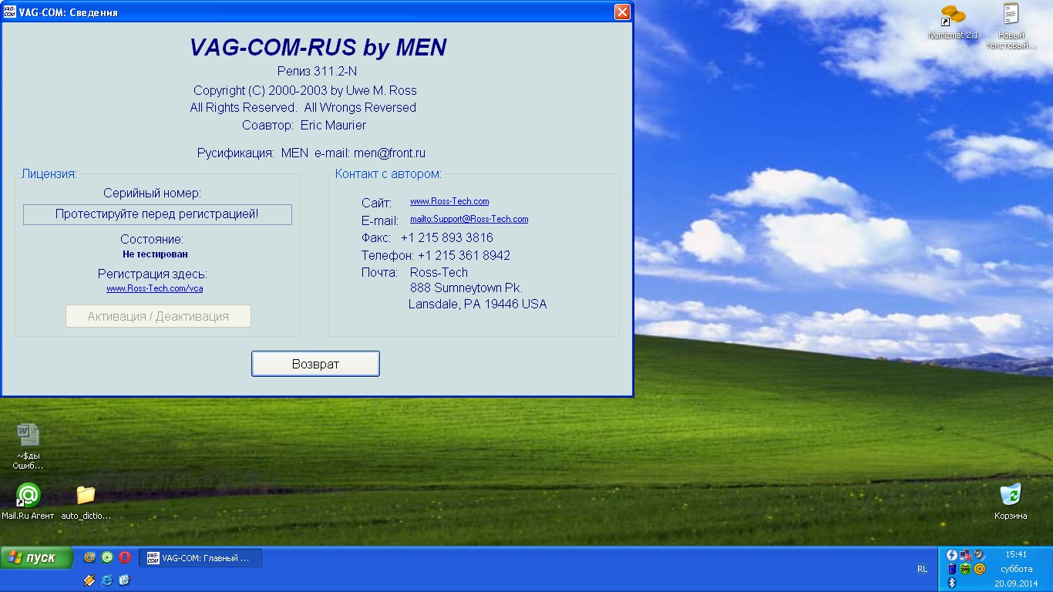Click the Возврат button
This screenshot has height=592, width=1053.
(x=315, y=364)
